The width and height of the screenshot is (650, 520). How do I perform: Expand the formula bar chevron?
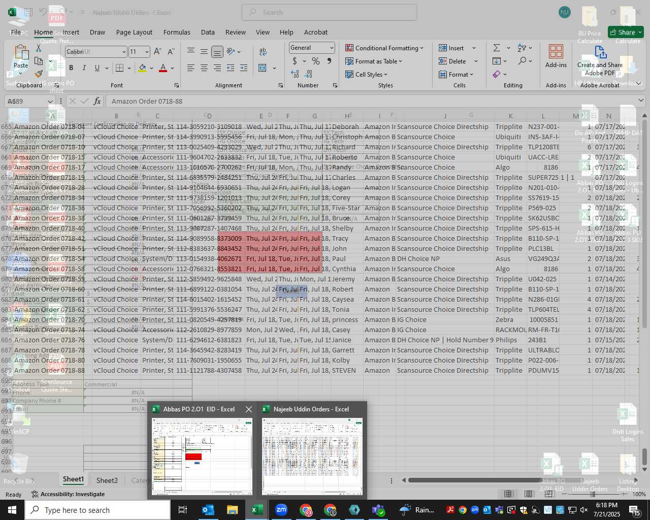tap(641, 101)
